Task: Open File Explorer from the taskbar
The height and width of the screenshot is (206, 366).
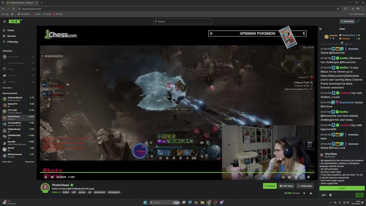Action: 202,203
